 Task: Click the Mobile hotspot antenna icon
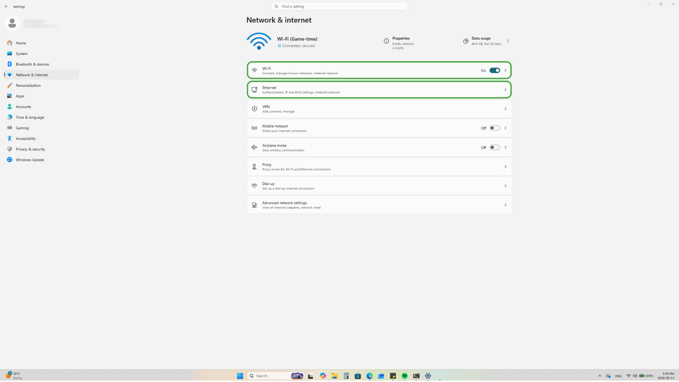click(254, 128)
